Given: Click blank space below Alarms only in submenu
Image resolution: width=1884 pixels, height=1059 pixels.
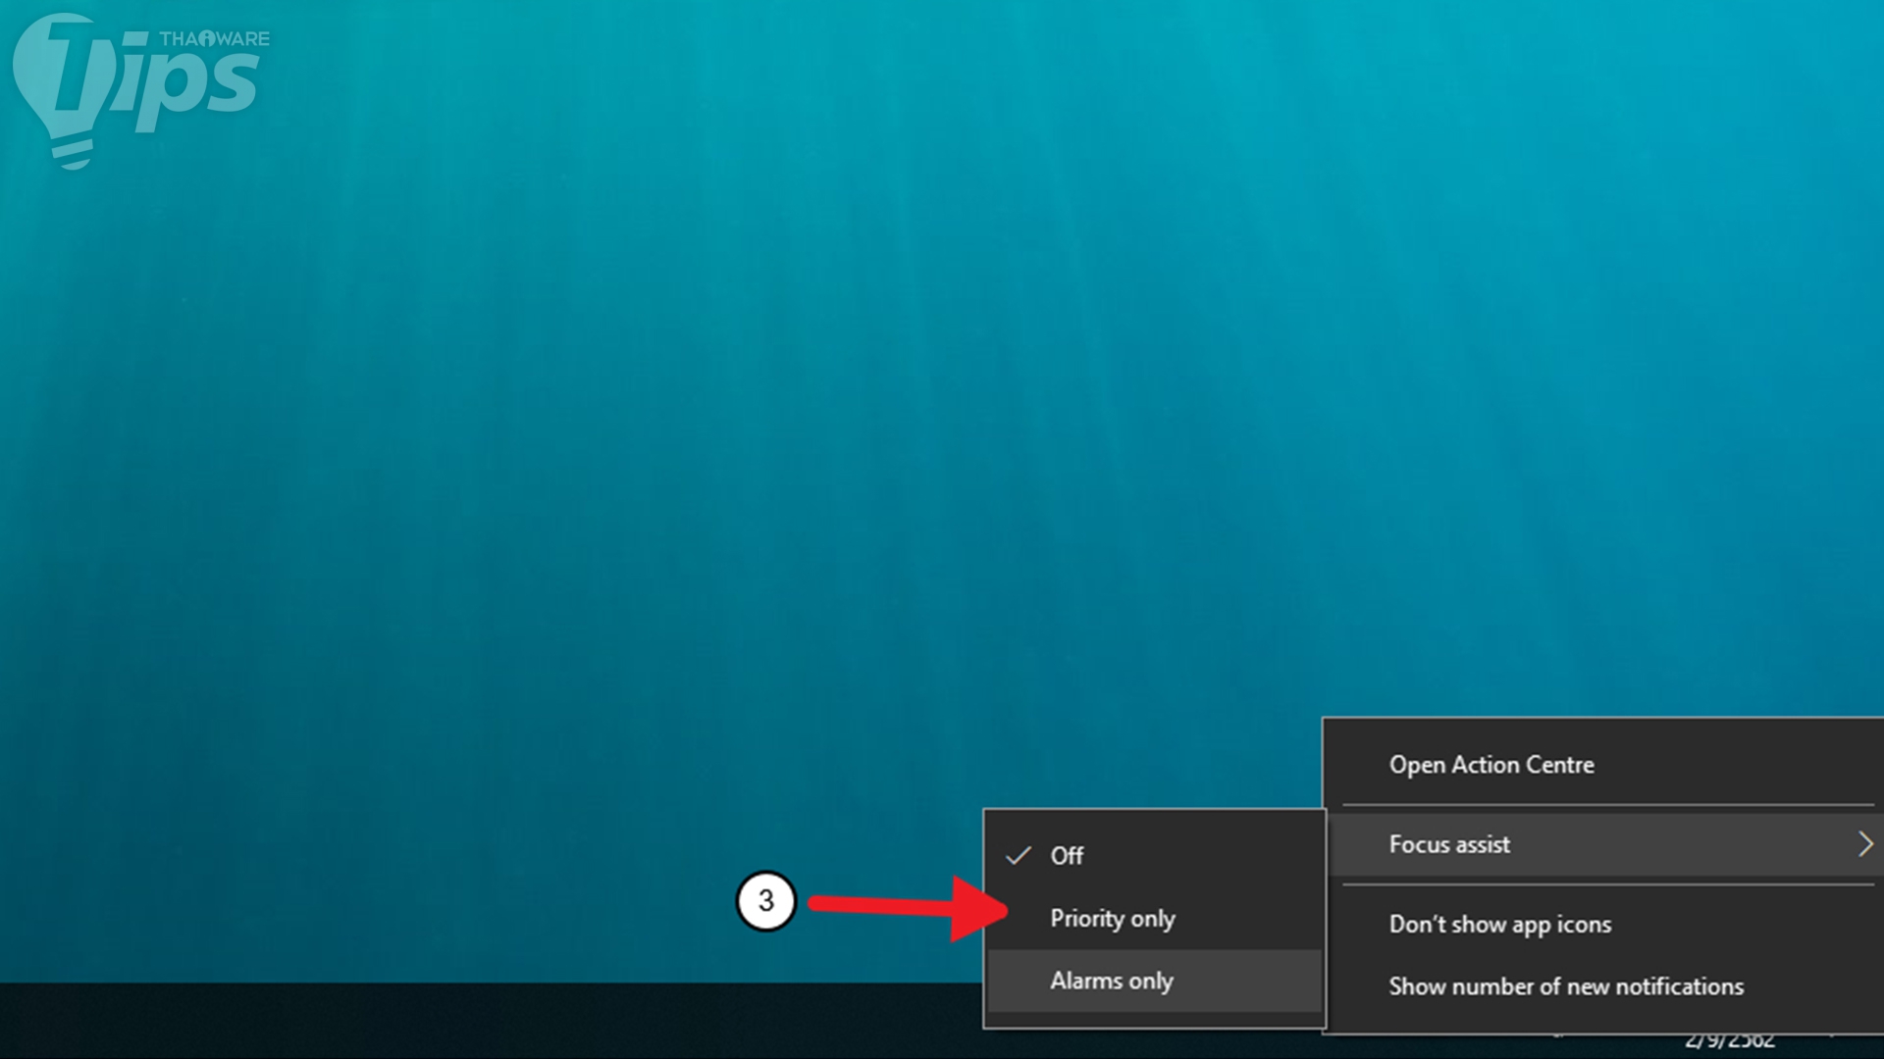Looking at the screenshot, I should pyautogui.click(x=1154, y=1020).
